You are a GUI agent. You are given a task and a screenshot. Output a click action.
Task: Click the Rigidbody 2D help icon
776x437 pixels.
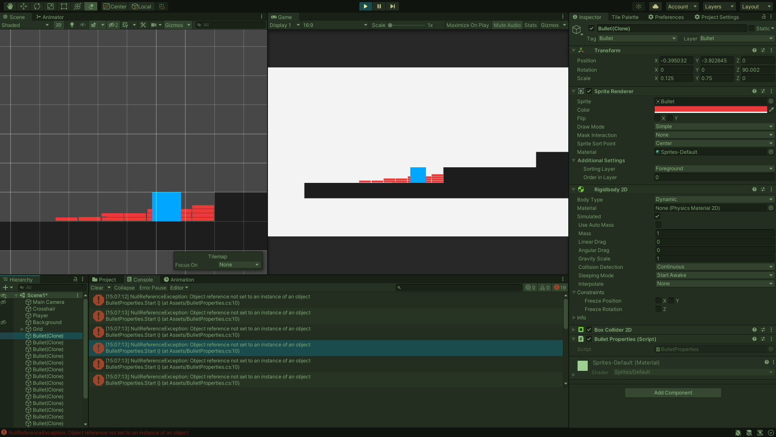click(754, 189)
